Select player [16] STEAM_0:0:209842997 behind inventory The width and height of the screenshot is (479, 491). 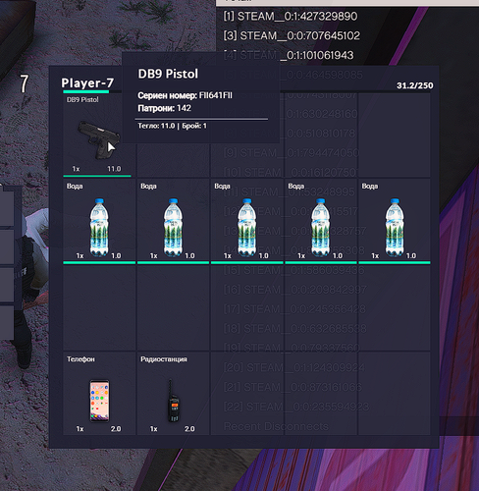(x=294, y=290)
